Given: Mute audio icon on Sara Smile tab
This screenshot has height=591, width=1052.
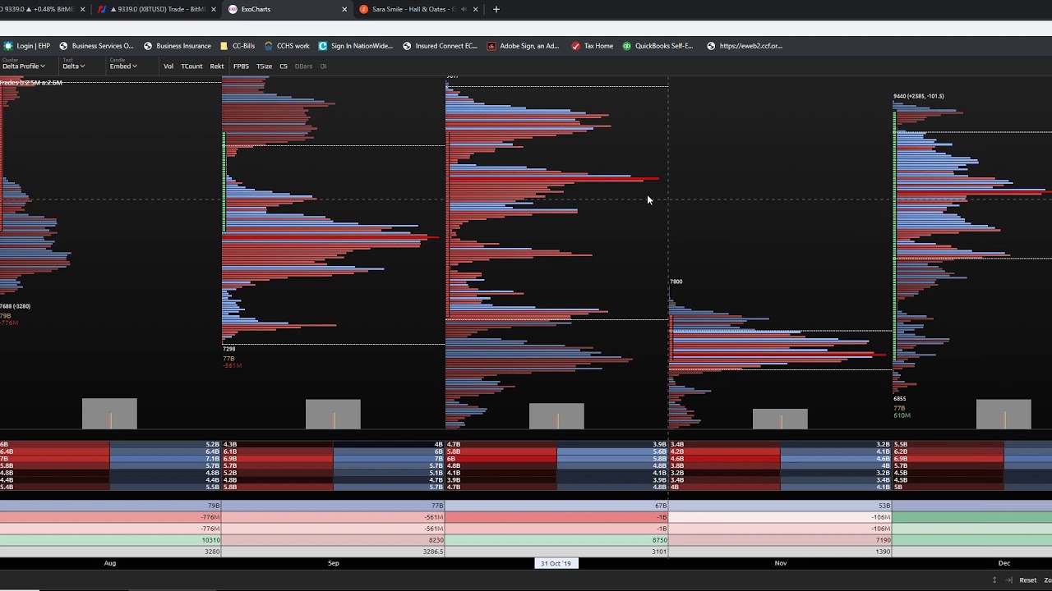Looking at the screenshot, I should click(464, 9).
